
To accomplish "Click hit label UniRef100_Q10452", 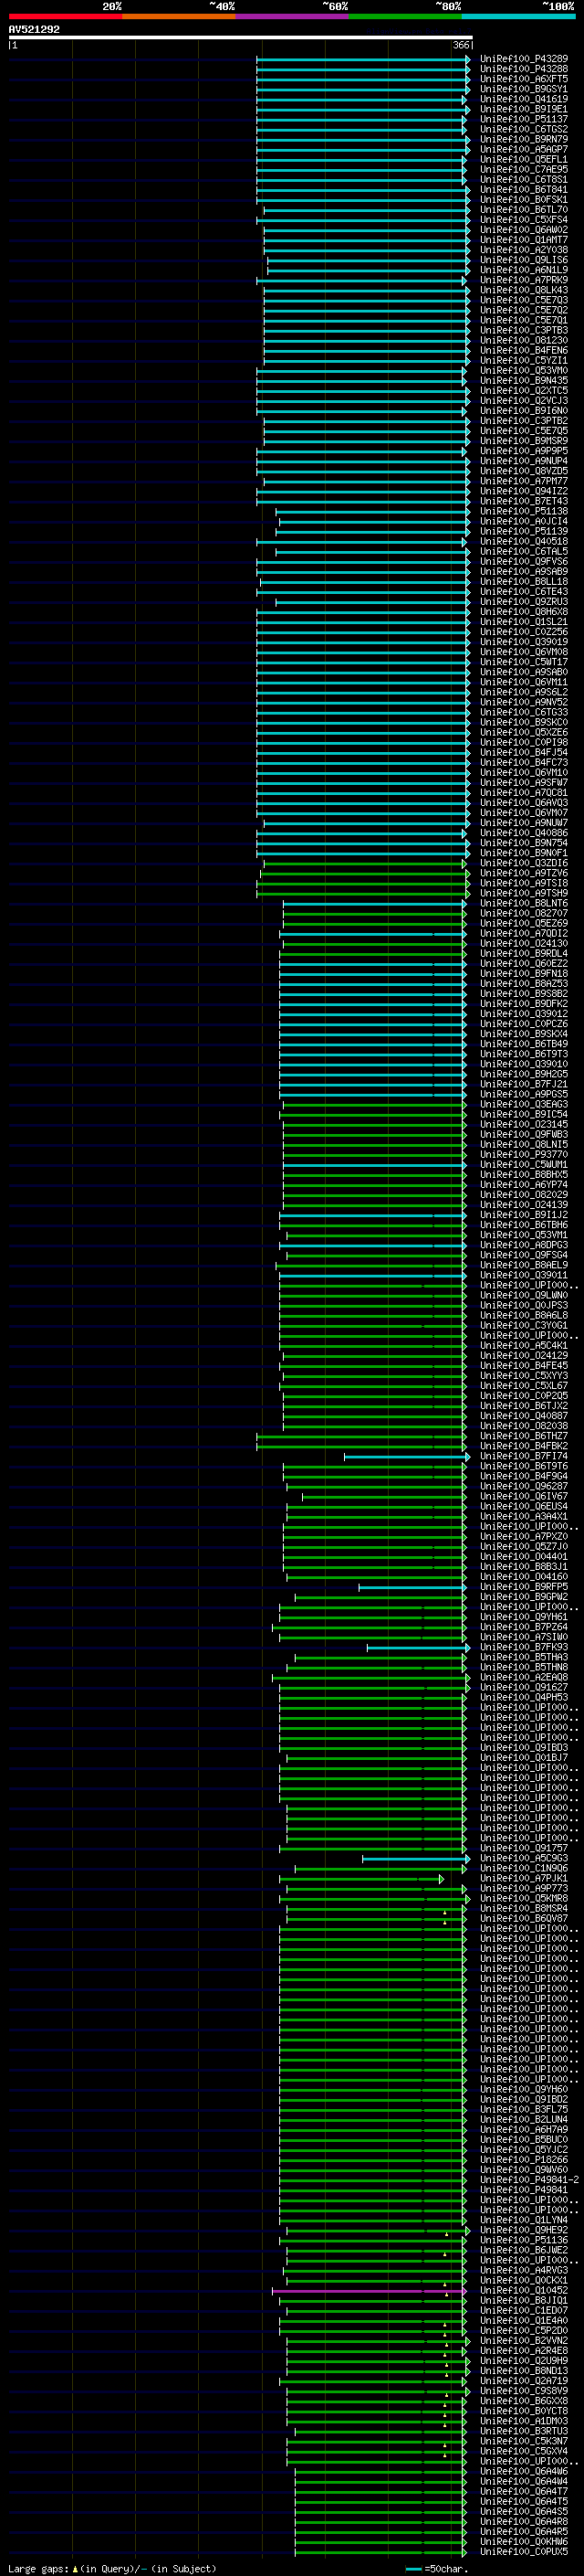I will [523, 2290].
